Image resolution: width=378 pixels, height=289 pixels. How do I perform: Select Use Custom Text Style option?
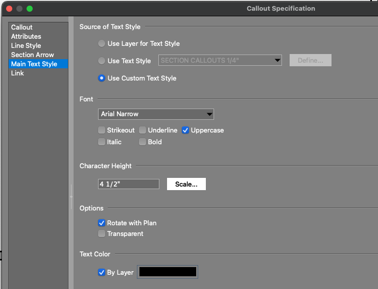pos(102,78)
